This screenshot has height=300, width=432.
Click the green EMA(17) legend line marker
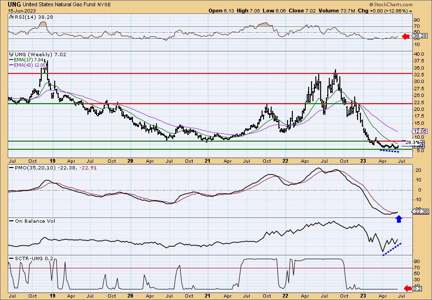[x=12, y=60]
